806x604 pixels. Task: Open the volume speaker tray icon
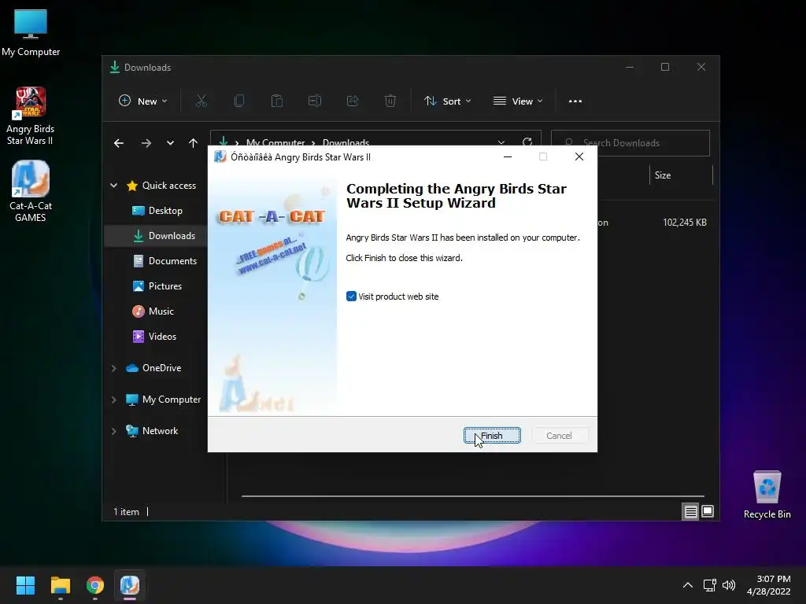point(729,585)
